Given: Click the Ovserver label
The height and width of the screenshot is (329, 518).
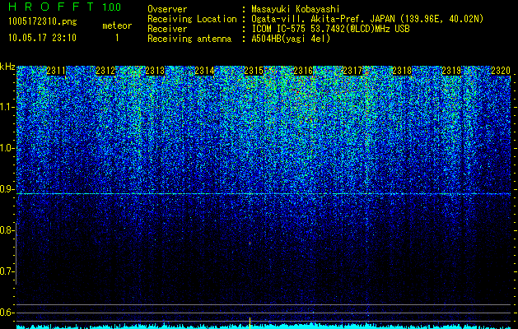Looking at the screenshot, I should (167, 10).
